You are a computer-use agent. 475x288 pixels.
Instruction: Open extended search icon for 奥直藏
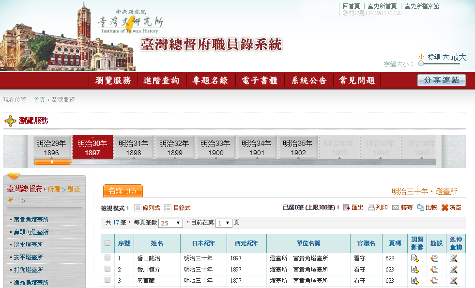pos(454,281)
